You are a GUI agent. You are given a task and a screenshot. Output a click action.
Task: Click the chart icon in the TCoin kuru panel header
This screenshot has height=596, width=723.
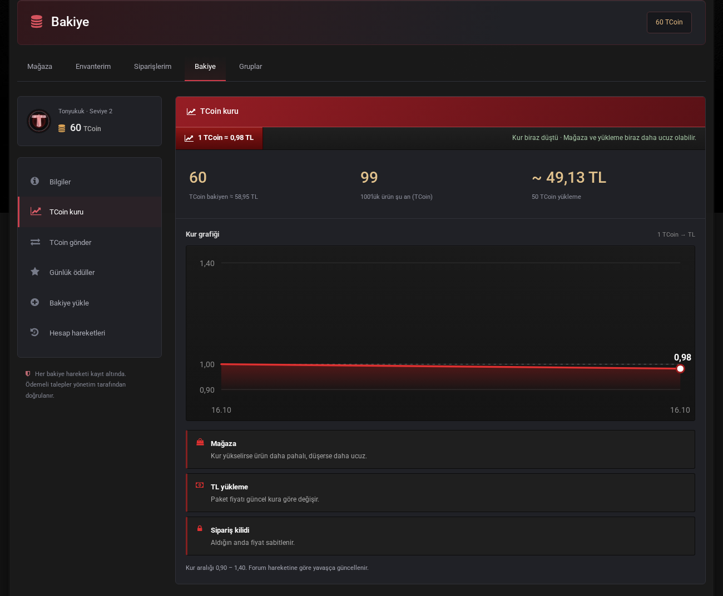coord(191,112)
